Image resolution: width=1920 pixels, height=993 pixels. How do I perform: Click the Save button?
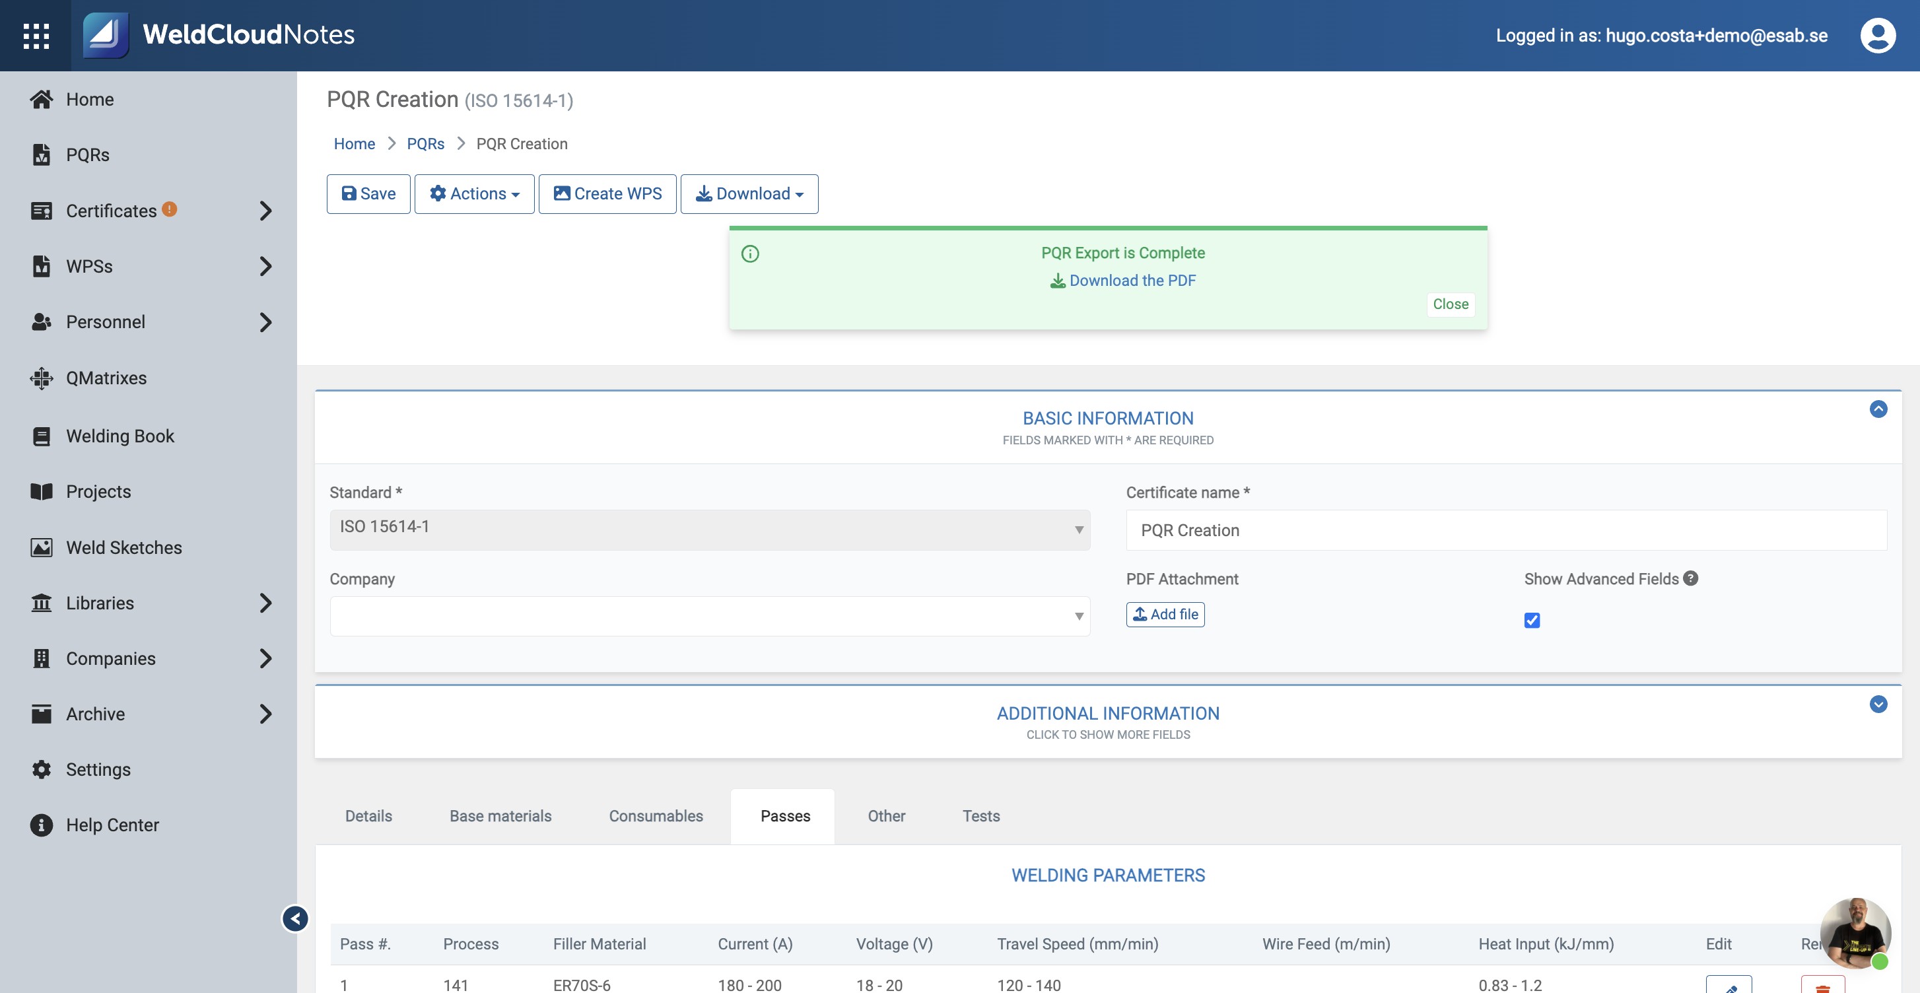click(x=368, y=194)
